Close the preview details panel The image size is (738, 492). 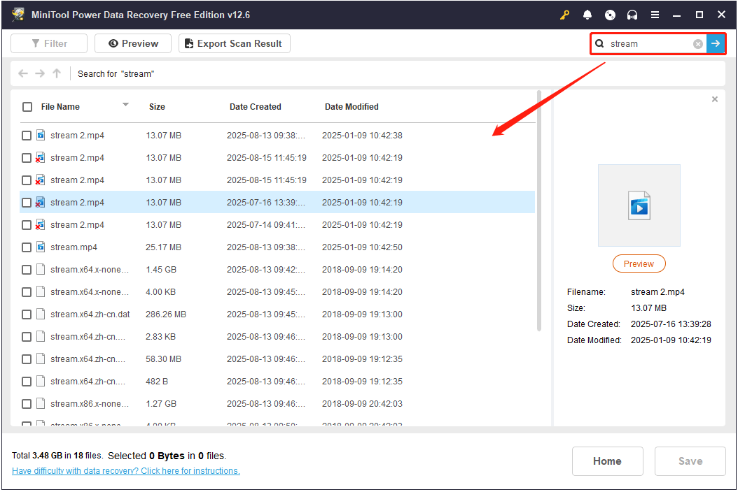click(714, 99)
